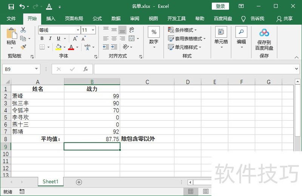Open the fill color dropdown arrow
The width and height of the screenshot is (302, 196).
(x=65, y=47)
